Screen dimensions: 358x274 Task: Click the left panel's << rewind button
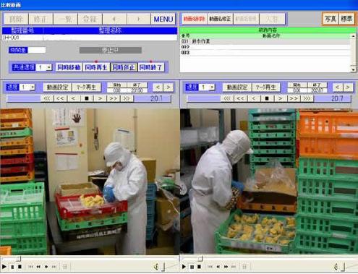60,98
